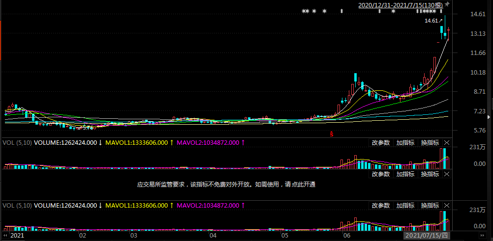Click the red S signal marker under the chart
Screen dimensions: 493x241
(331, 134)
